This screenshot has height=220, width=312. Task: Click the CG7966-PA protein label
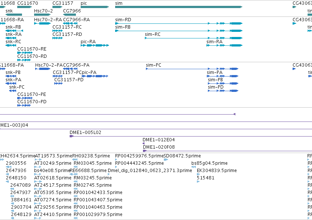tap(76, 65)
